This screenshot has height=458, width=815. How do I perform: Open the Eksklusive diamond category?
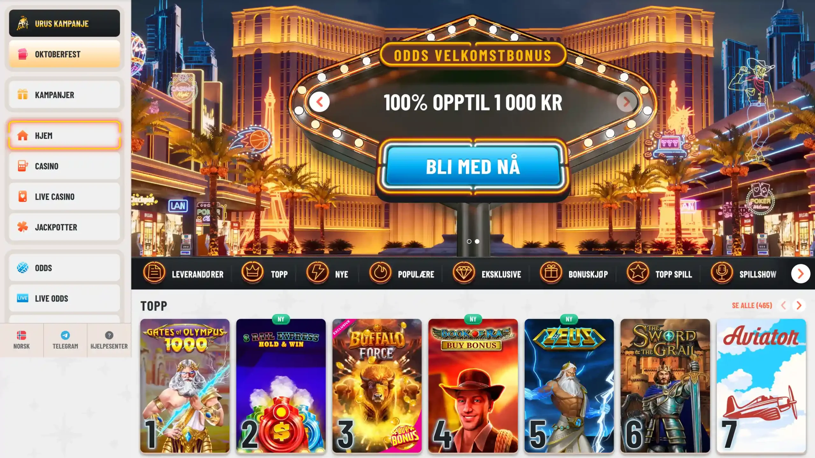[x=464, y=273]
